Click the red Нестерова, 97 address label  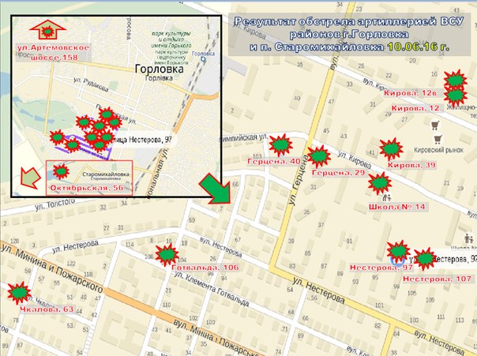pos(381,268)
